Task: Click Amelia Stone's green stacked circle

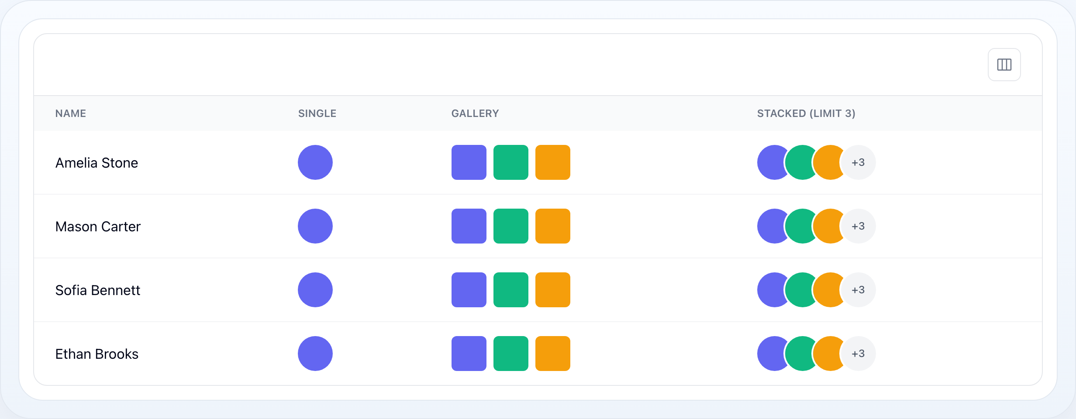Action: 801,162
